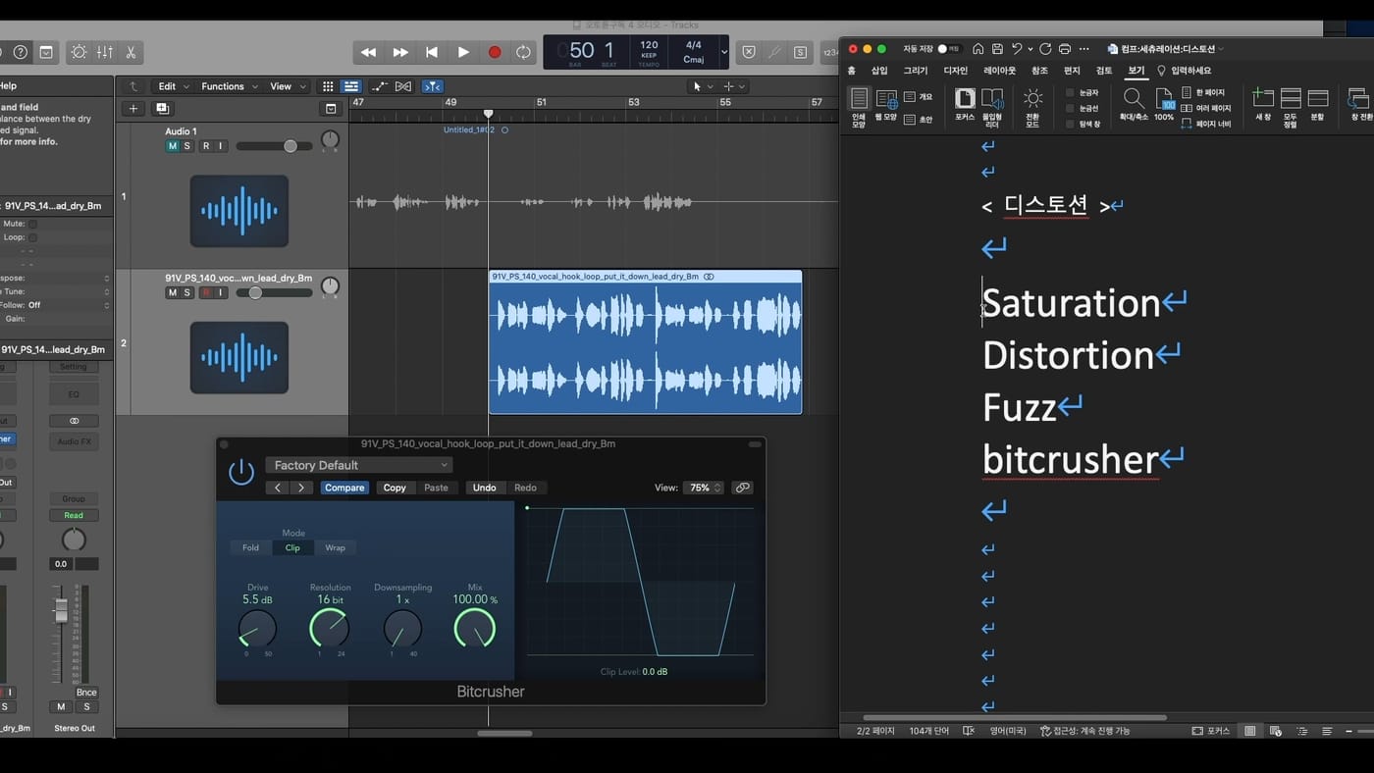Click the Undo button in Bitcrusher

pyautogui.click(x=485, y=488)
